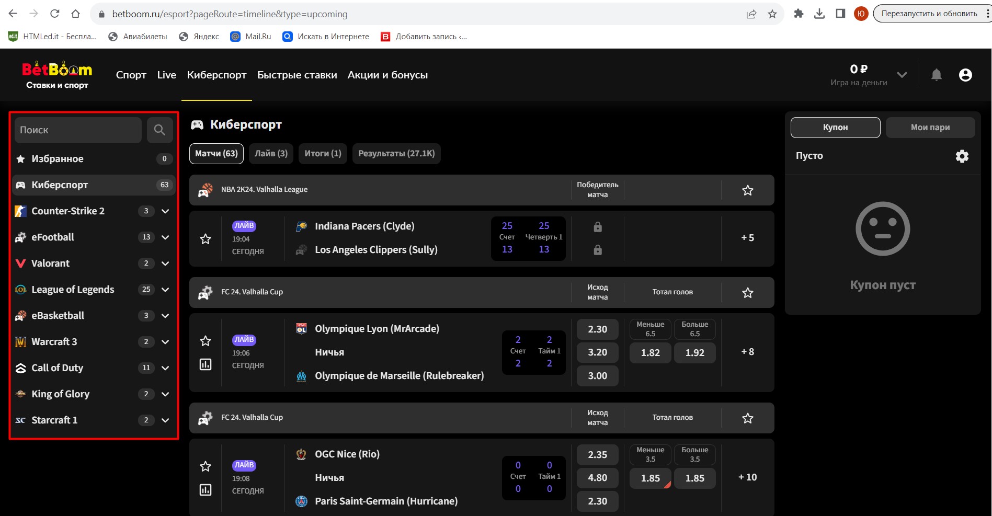Bookmark this page with the browser star
Image resolution: width=992 pixels, height=516 pixels.
click(x=772, y=14)
